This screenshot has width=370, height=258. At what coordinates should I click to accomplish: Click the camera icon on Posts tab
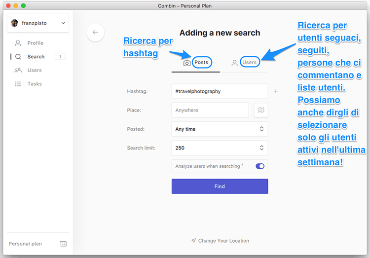point(187,63)
